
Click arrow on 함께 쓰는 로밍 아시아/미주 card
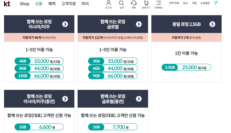65,24
